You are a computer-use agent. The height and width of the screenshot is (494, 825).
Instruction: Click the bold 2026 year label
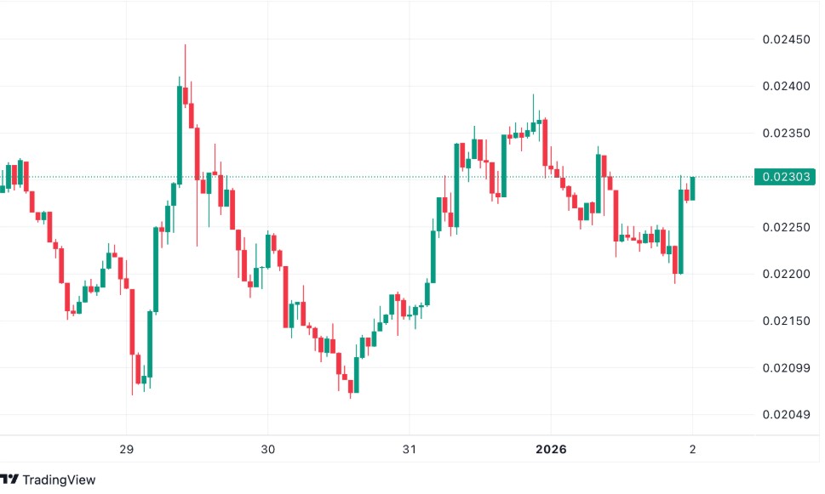coord(550,449)
